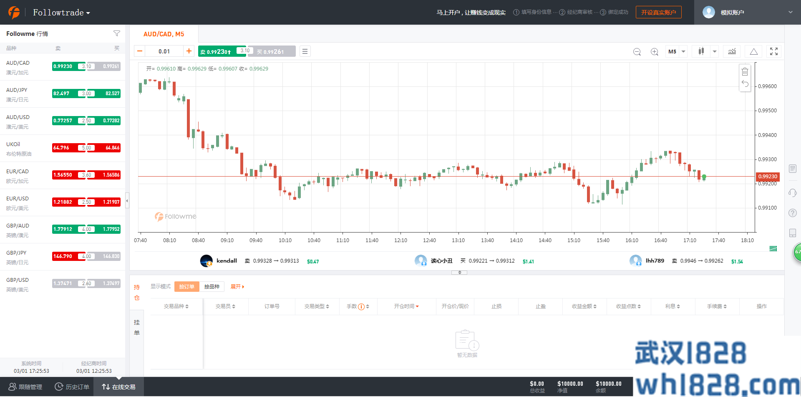Click the demo account avatar
This screenshot has width=801, height=397.
pos(708,12)
